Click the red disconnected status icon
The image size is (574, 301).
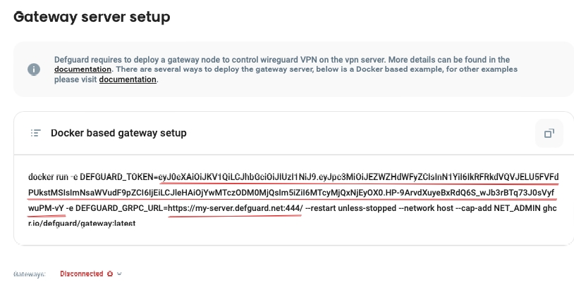point(110,274)
